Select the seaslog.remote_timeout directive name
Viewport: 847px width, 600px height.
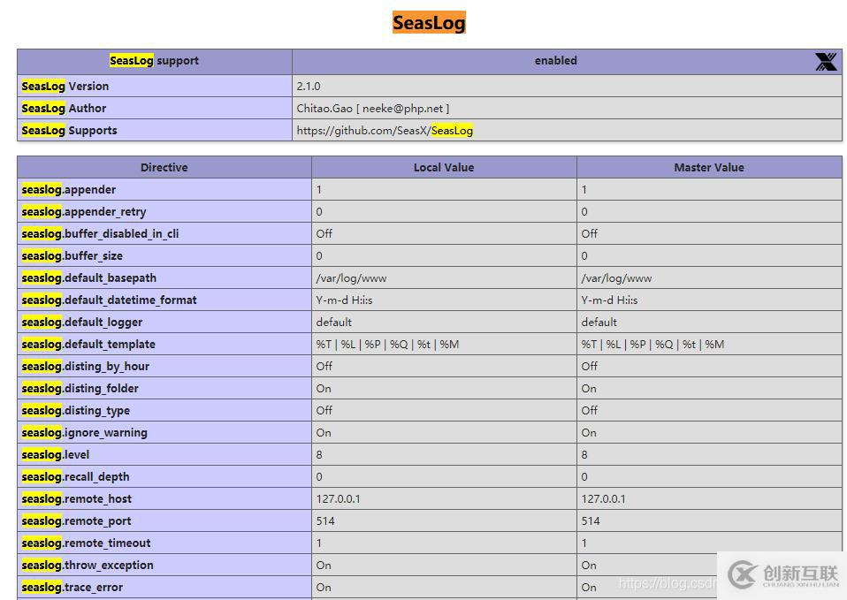click(86, 543)
